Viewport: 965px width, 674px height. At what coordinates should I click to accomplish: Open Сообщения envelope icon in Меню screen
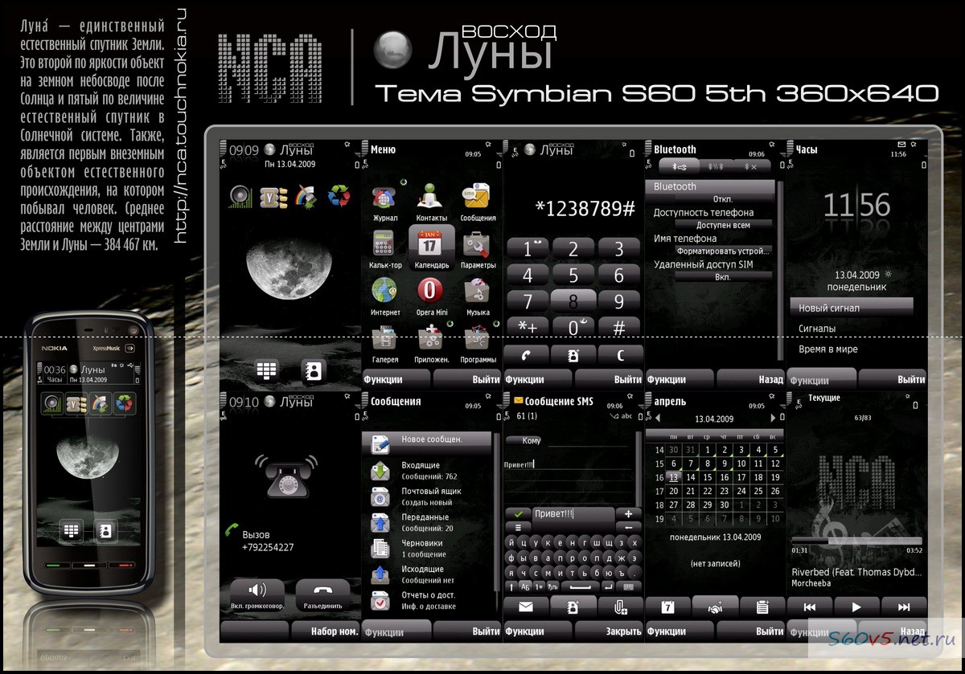tap(477, 198)
